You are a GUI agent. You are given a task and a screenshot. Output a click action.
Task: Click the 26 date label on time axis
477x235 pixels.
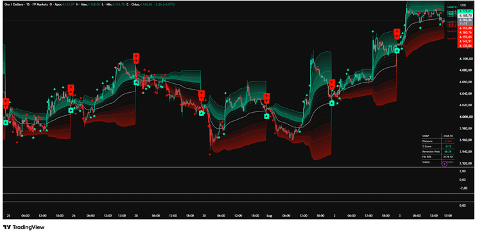[74, 216]
